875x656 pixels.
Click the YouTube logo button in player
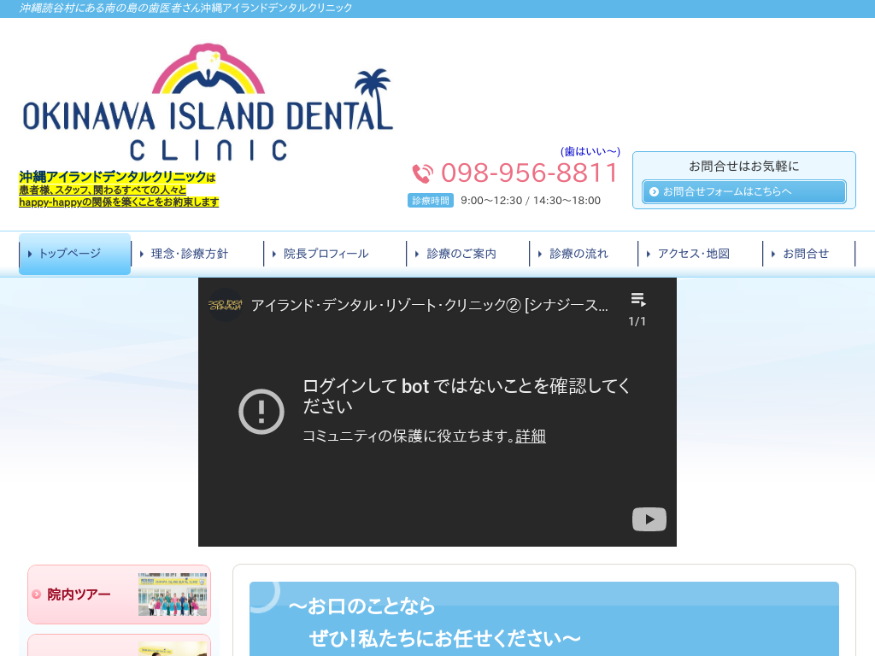(649, 519)
